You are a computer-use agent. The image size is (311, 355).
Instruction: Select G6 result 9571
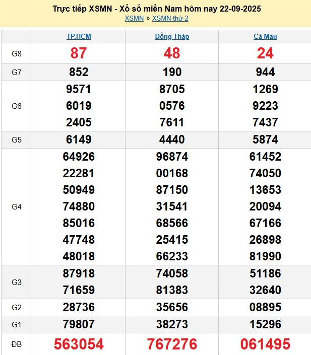79,89
